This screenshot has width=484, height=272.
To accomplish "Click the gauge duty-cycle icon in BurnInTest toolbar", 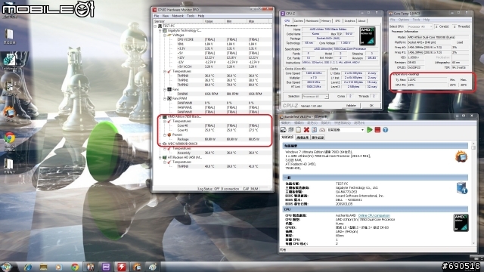I will [x=322, y=130].
